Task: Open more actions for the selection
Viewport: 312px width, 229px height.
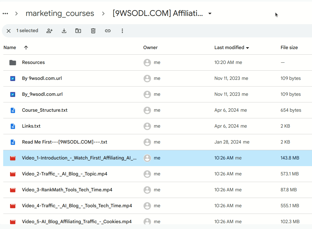Action: (x=122, y=31)
